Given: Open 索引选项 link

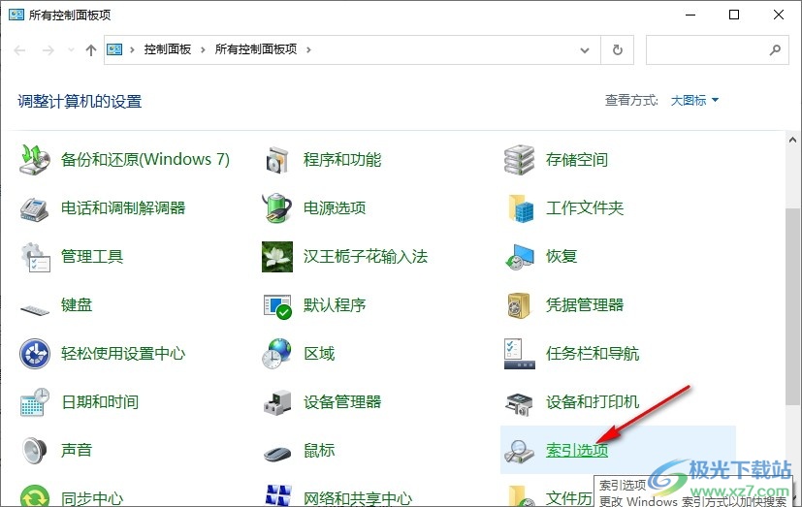Looking at the screenshot, I should (577, 450).
